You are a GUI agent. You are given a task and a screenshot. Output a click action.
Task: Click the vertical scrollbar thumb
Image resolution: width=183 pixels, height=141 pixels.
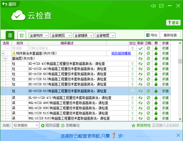pos(180,61)
